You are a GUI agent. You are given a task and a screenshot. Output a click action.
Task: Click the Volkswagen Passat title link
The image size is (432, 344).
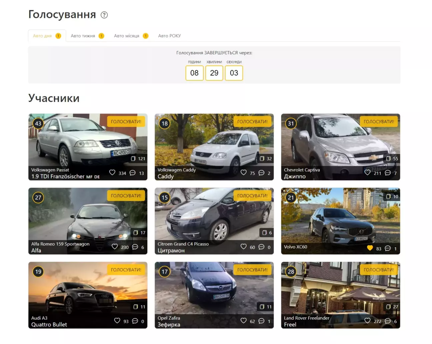pos(50,170)
